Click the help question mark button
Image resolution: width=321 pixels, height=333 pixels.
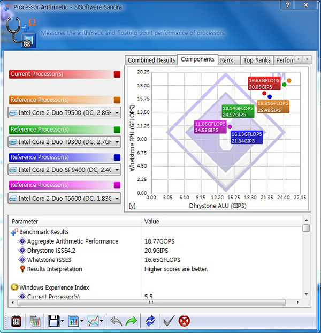(287, 5)
